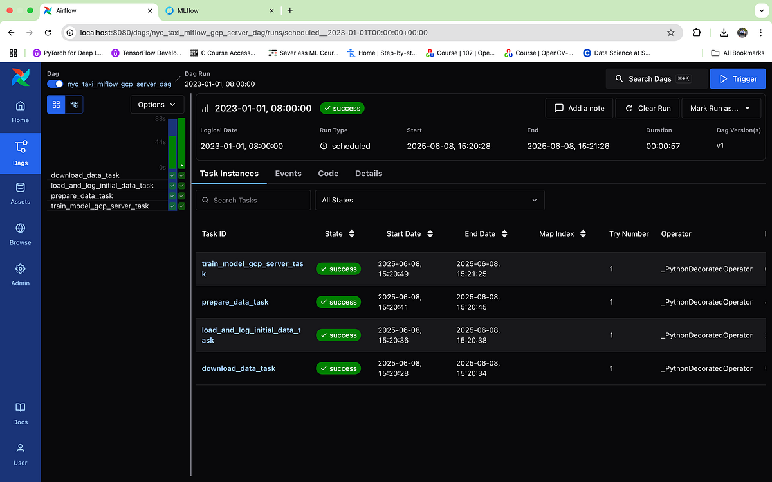Screen dimensions: 772x482
Task: Open the Assets panel from the sidebar
Action: pyautogui.click(x=20, y=193)
